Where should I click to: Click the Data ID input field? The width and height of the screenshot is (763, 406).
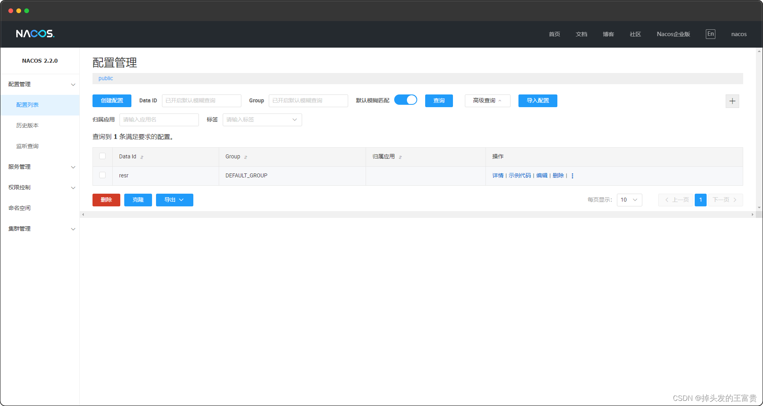(x=202, y=101)
